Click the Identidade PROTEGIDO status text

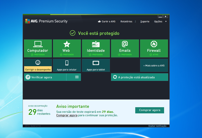point(97,54)
